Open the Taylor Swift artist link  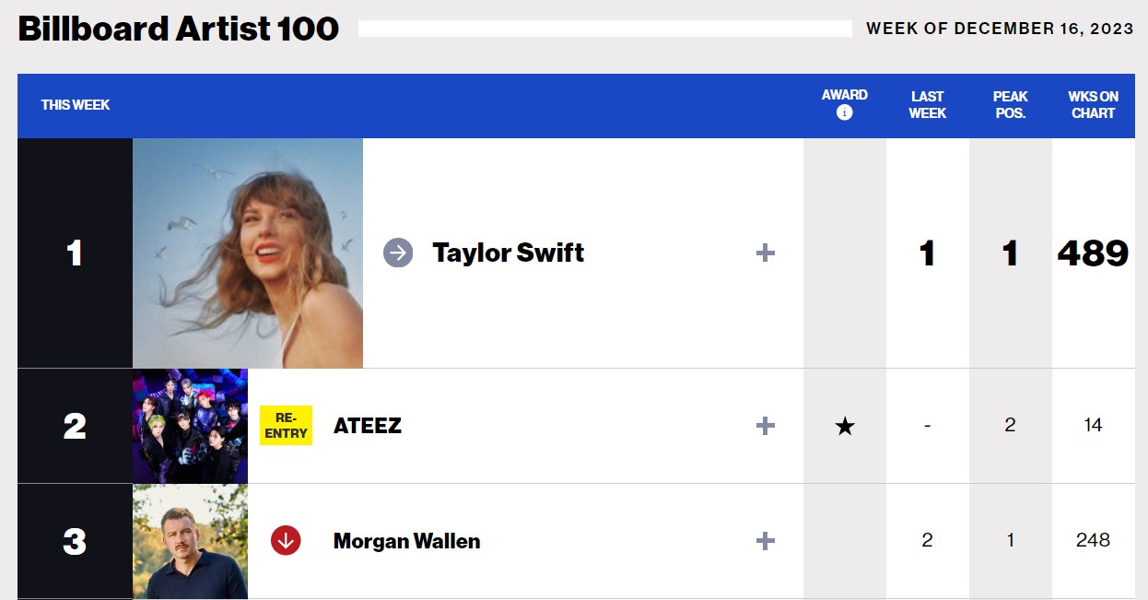tap(509, 253)
